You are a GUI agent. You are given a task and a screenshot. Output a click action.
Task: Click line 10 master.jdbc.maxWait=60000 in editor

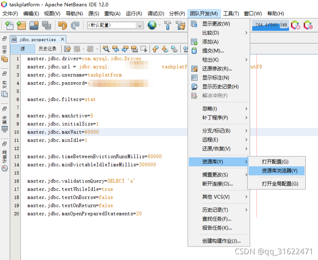63,132
